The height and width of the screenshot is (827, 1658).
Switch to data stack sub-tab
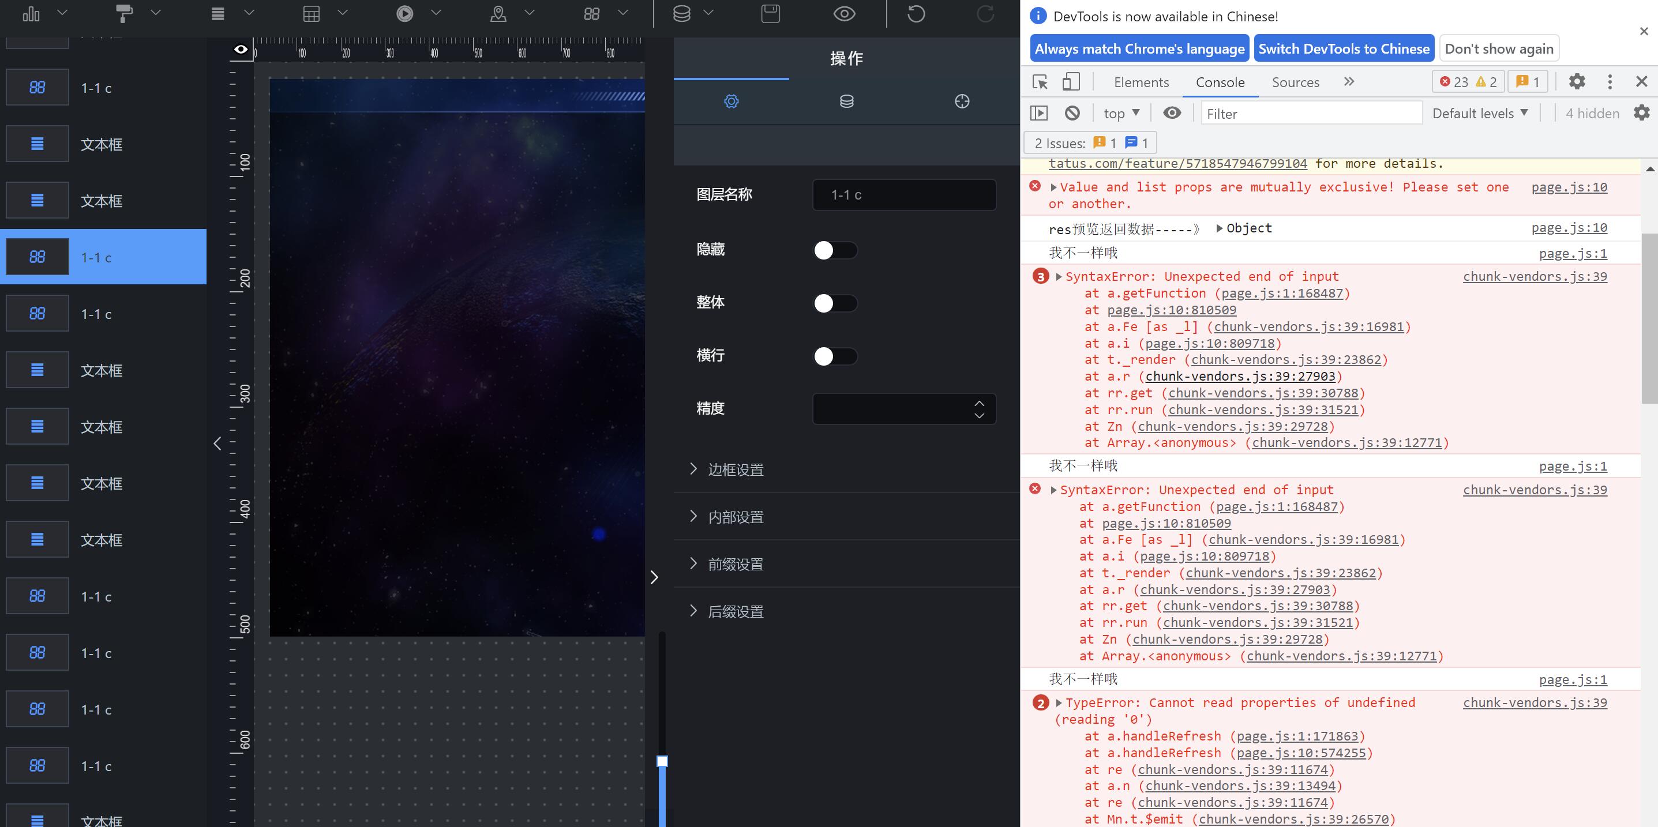846,102
